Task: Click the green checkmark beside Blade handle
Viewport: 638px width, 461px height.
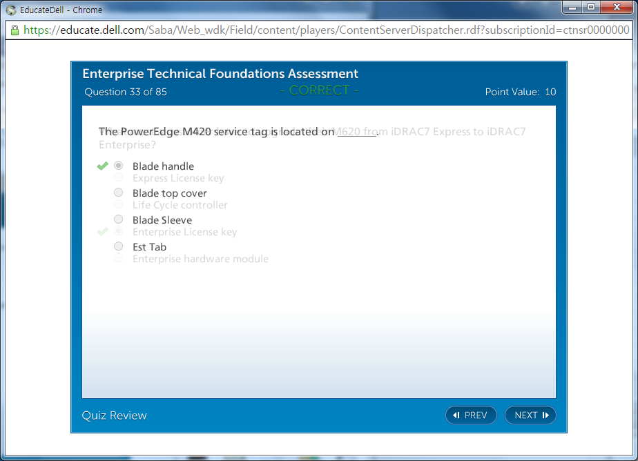Action: (x=103, y=166)
